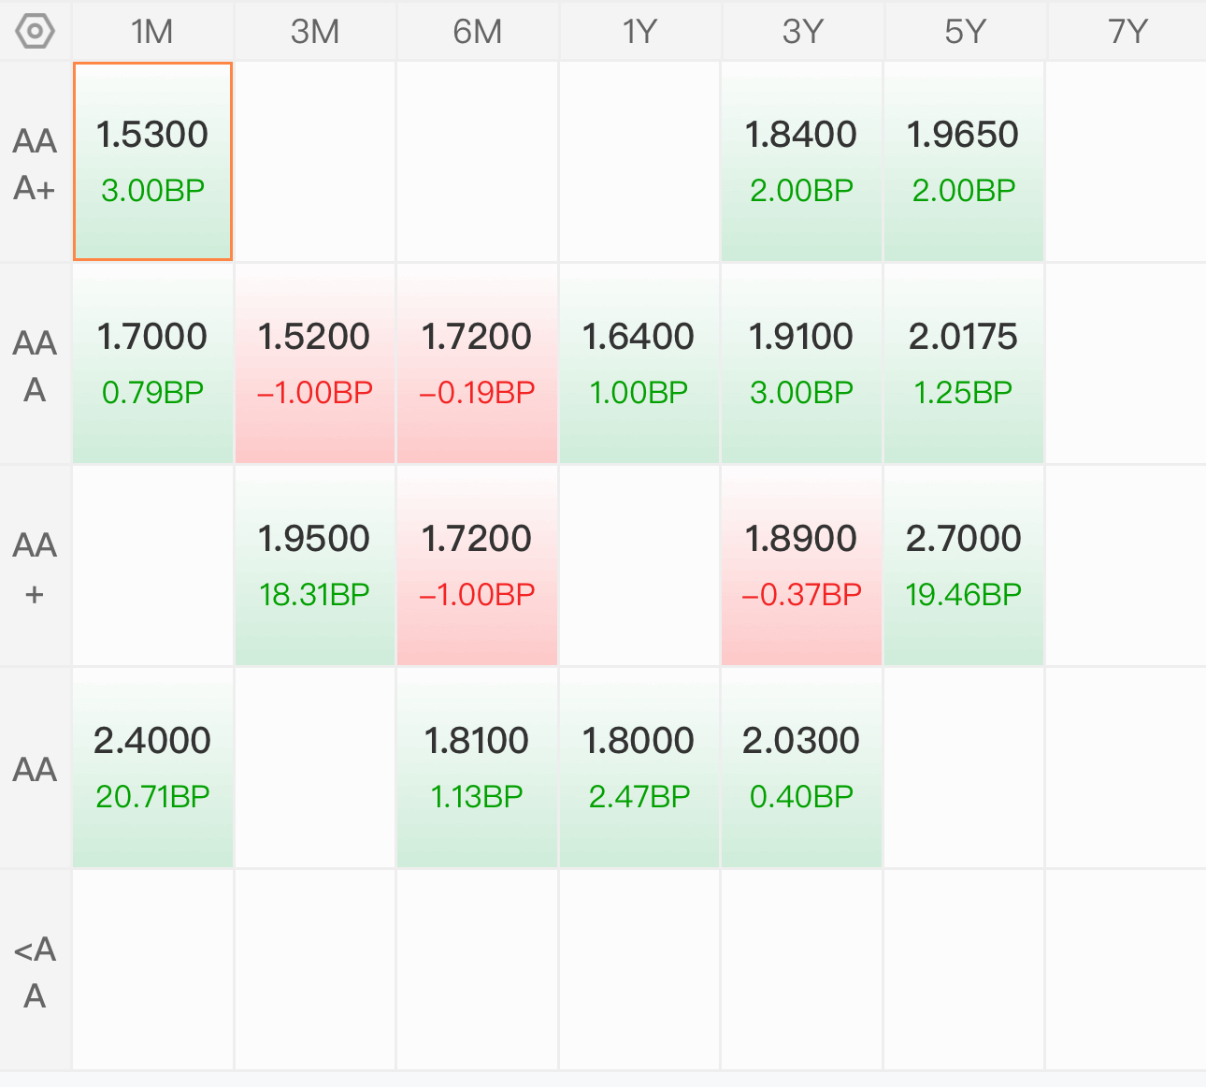The height and width of the screenshot is (1087, 1206).
Task: Click AA 1M cell 2.4000
Action: (x=152, y=768)
